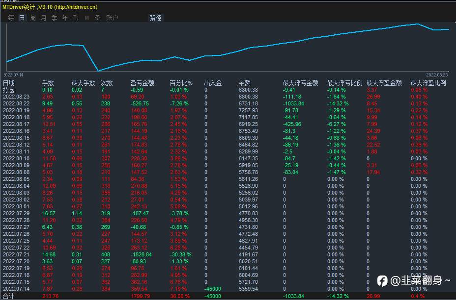456x300 pixels.
Task: Click the 次数 column header
Action: click(x=107, y=83)
